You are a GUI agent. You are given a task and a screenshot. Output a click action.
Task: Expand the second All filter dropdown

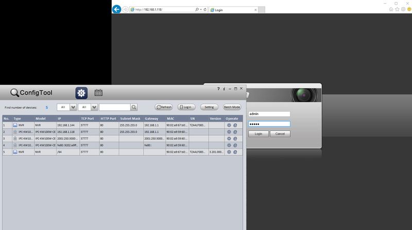94,107
